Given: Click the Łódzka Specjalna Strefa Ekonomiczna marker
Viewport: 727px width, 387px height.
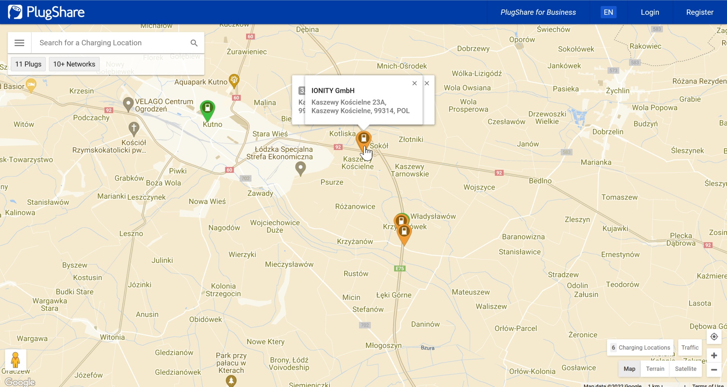Looking at the screenshot, I should point(300,169).
